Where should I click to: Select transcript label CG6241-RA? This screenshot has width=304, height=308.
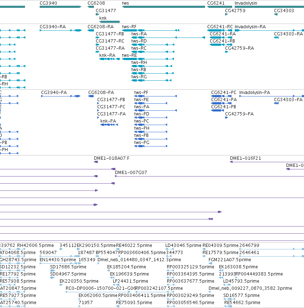(223, 34)
